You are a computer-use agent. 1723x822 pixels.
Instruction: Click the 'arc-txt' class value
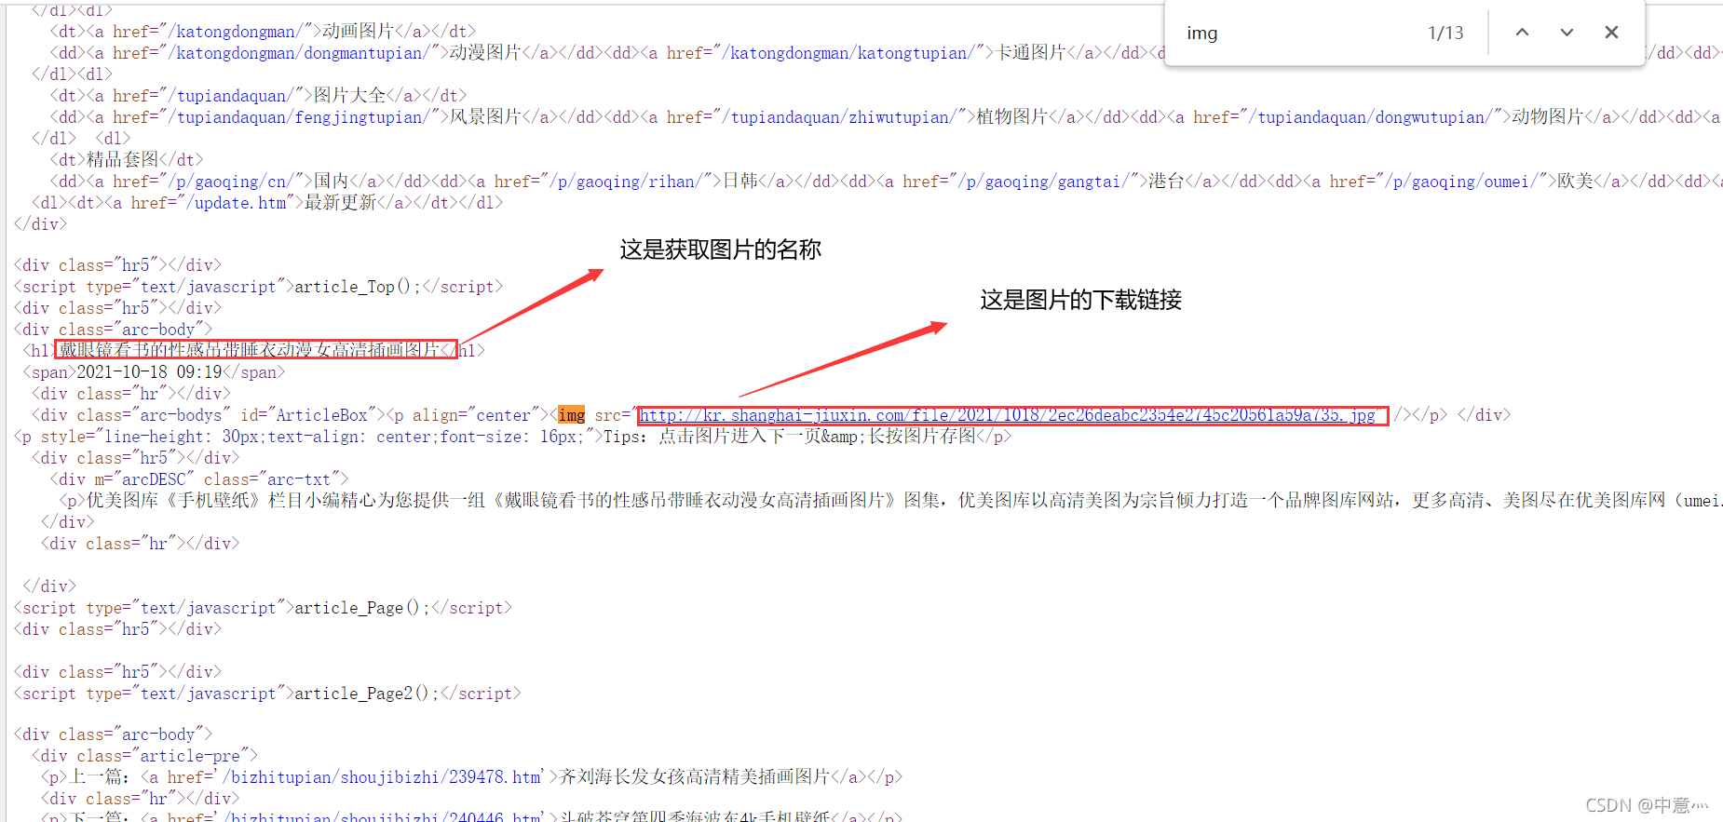(299, 479)
